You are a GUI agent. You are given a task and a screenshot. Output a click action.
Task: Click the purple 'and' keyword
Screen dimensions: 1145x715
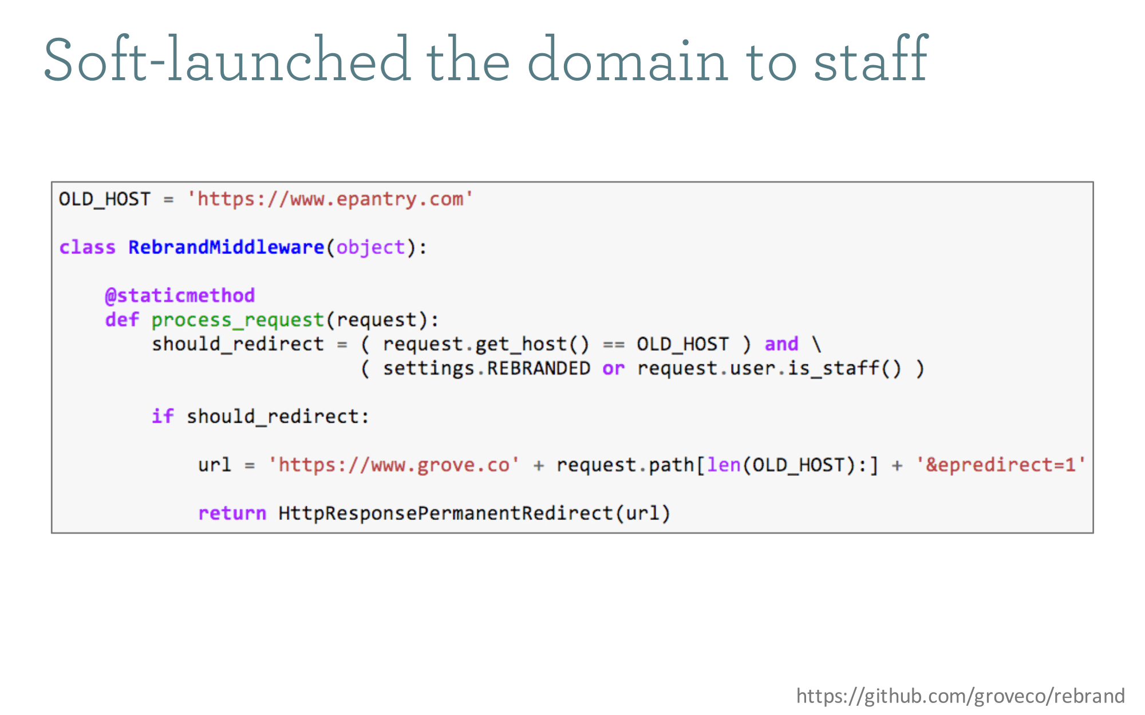(x=781, y=344)
